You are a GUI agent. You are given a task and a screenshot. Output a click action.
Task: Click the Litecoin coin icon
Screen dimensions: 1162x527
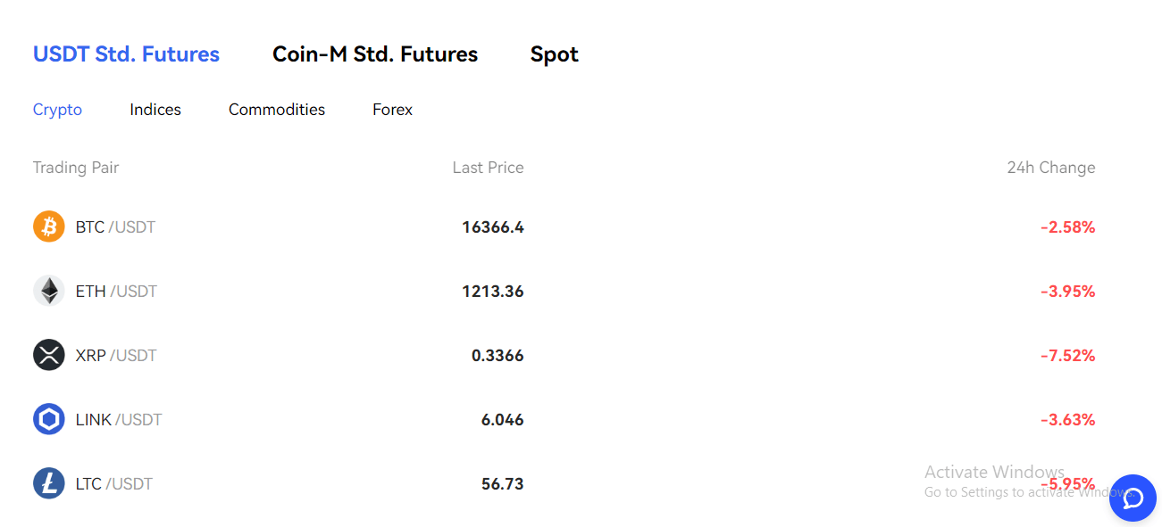(x=49, y=483)
